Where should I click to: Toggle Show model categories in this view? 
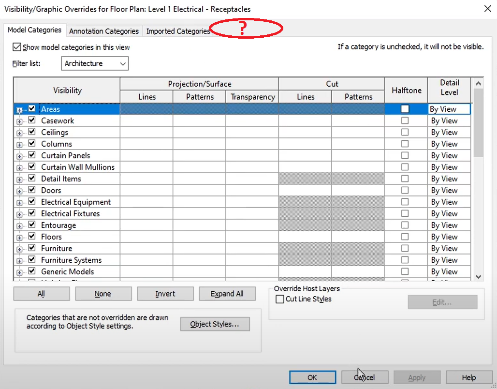click(x=17, y=47)
